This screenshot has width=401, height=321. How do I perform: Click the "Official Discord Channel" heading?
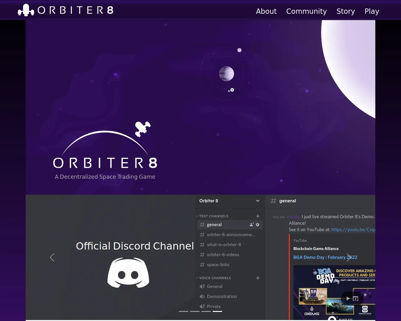point(135,246)
